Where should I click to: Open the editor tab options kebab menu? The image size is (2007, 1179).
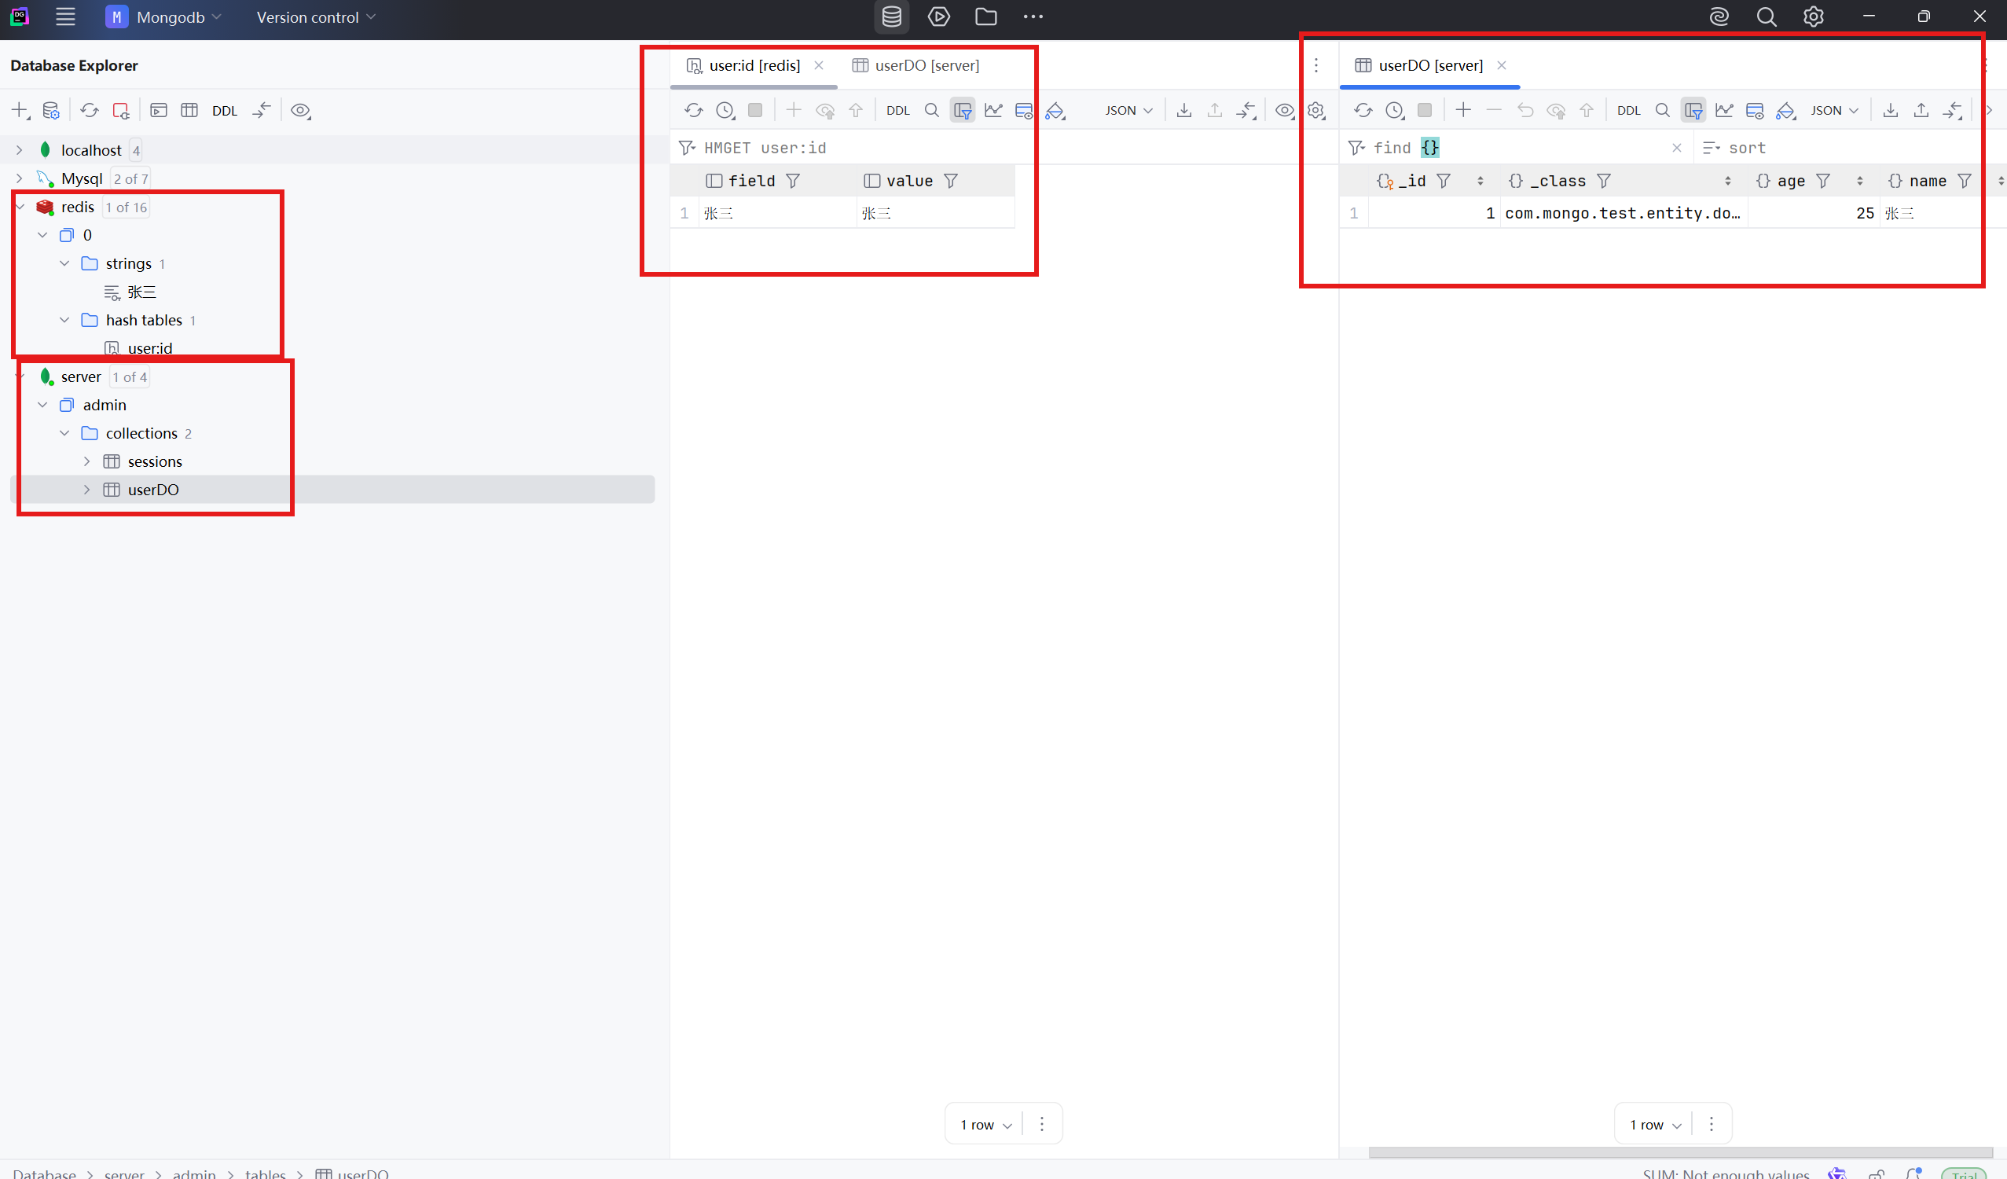[1315, 65]
